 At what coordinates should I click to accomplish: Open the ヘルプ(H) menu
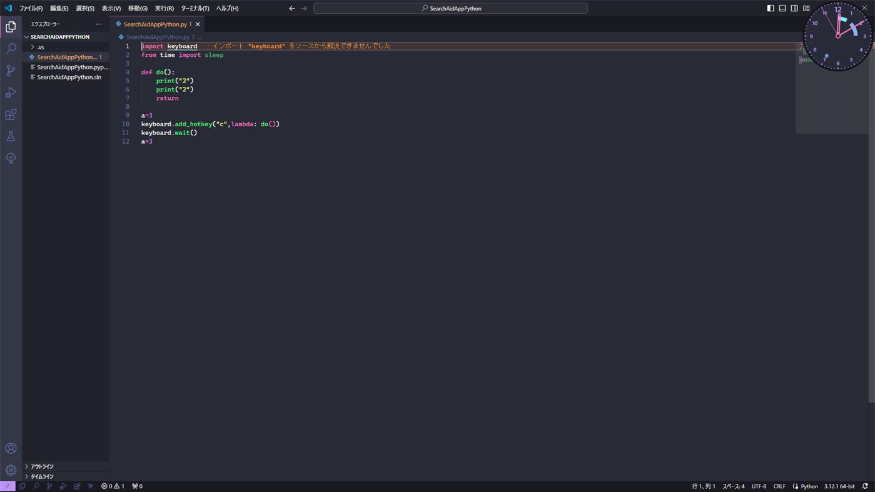point(227,9)
